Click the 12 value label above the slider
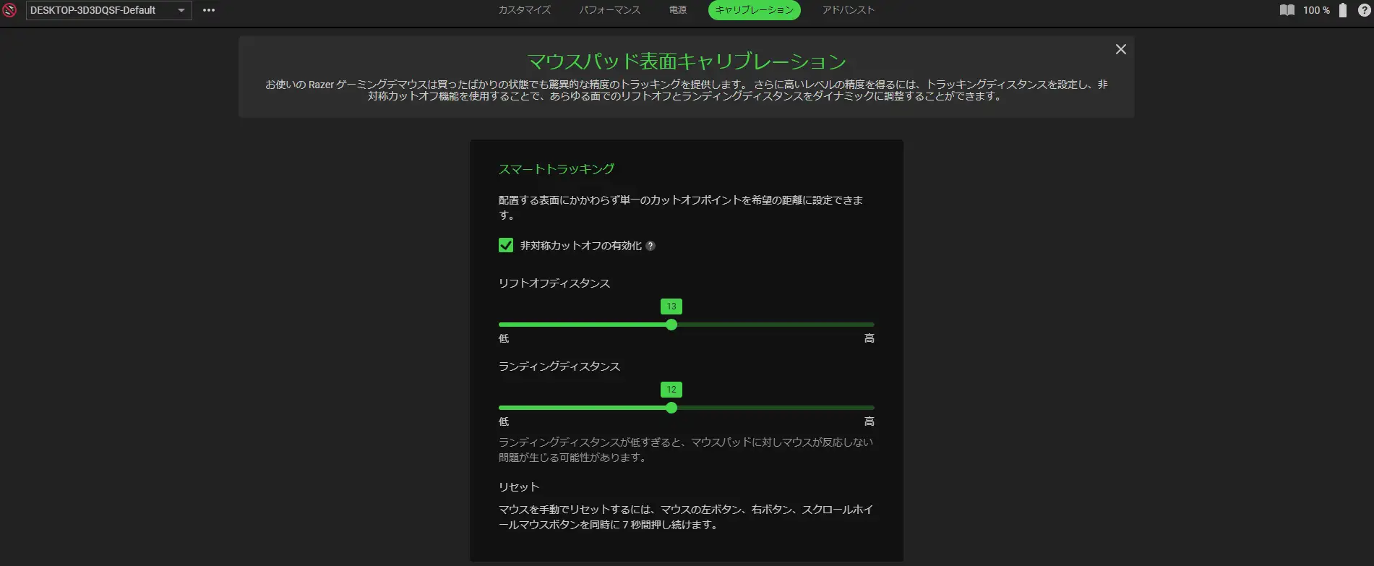 [671, 390]
